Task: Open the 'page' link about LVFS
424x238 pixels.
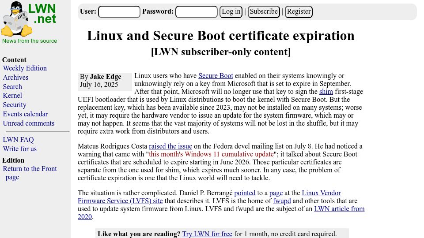Action: tap(276, 193)
